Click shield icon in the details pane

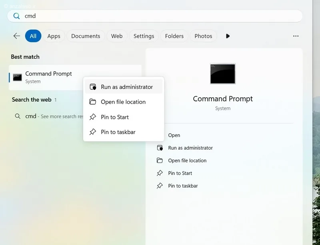click(x=160, y=148)
